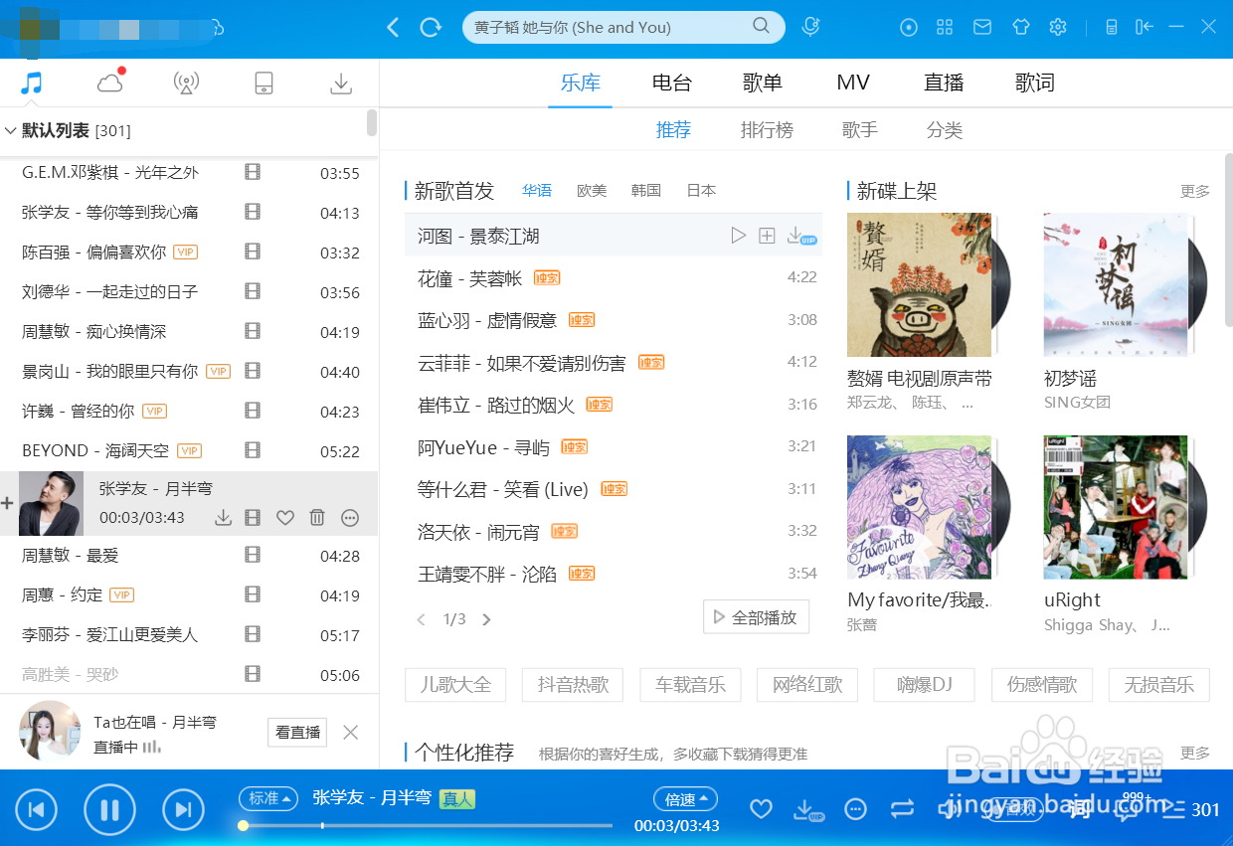Open the 分类 sub-tab
The width and height of the screenshot is (1233, 846).
(x=945, y=130)
